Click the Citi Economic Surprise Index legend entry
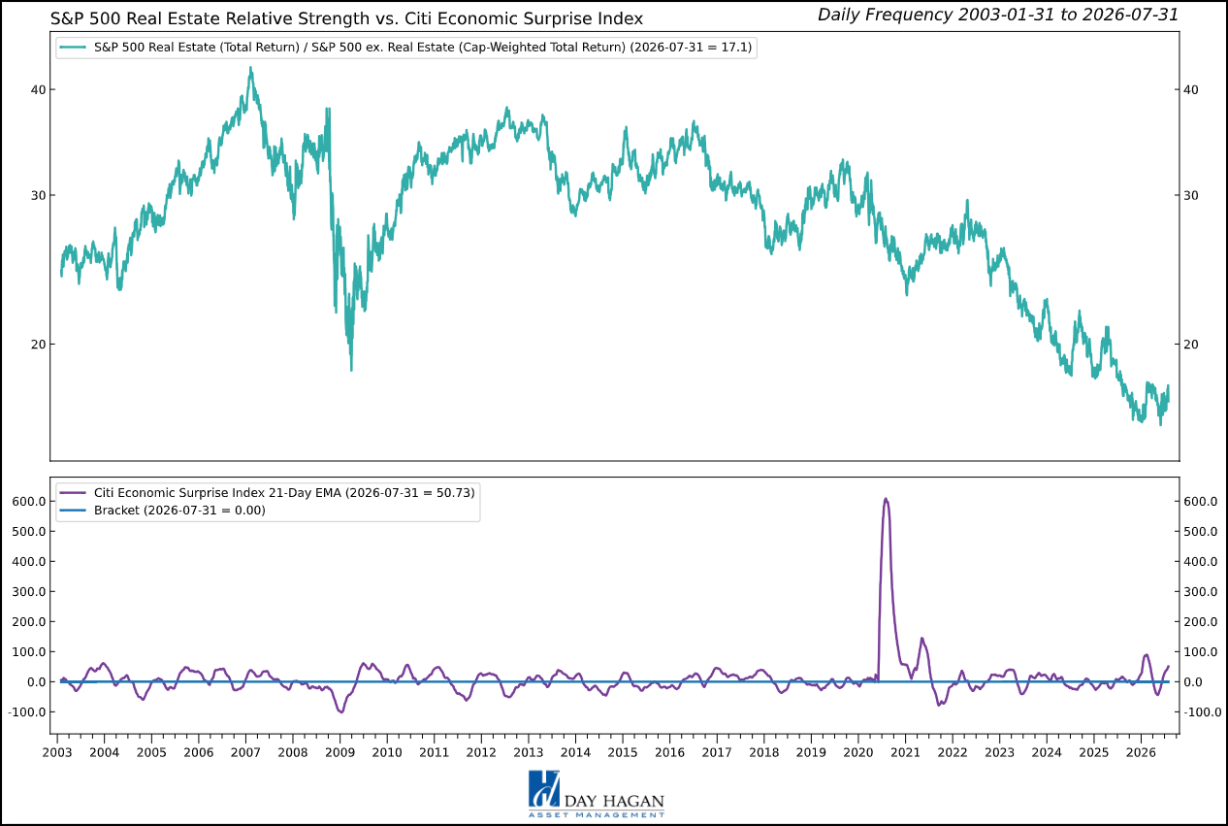 283,493
